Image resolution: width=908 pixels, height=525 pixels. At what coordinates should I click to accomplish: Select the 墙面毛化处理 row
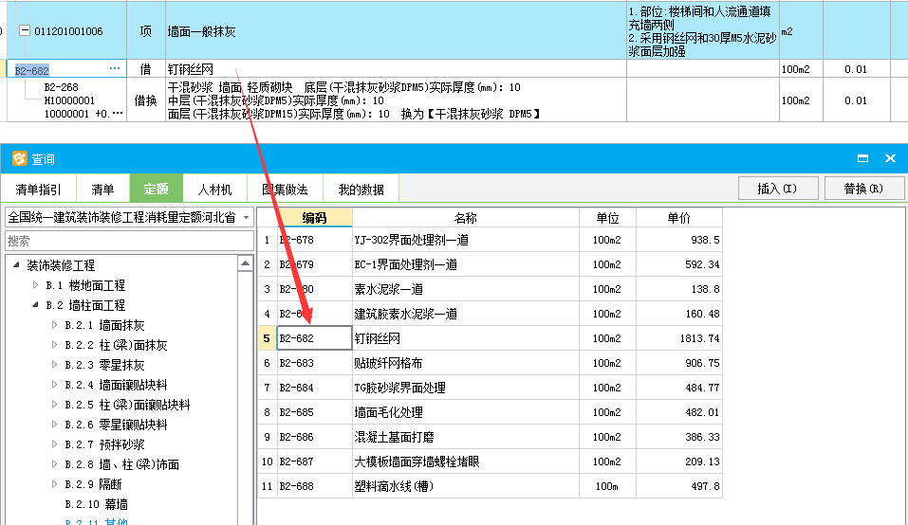(x=490, y=412)
